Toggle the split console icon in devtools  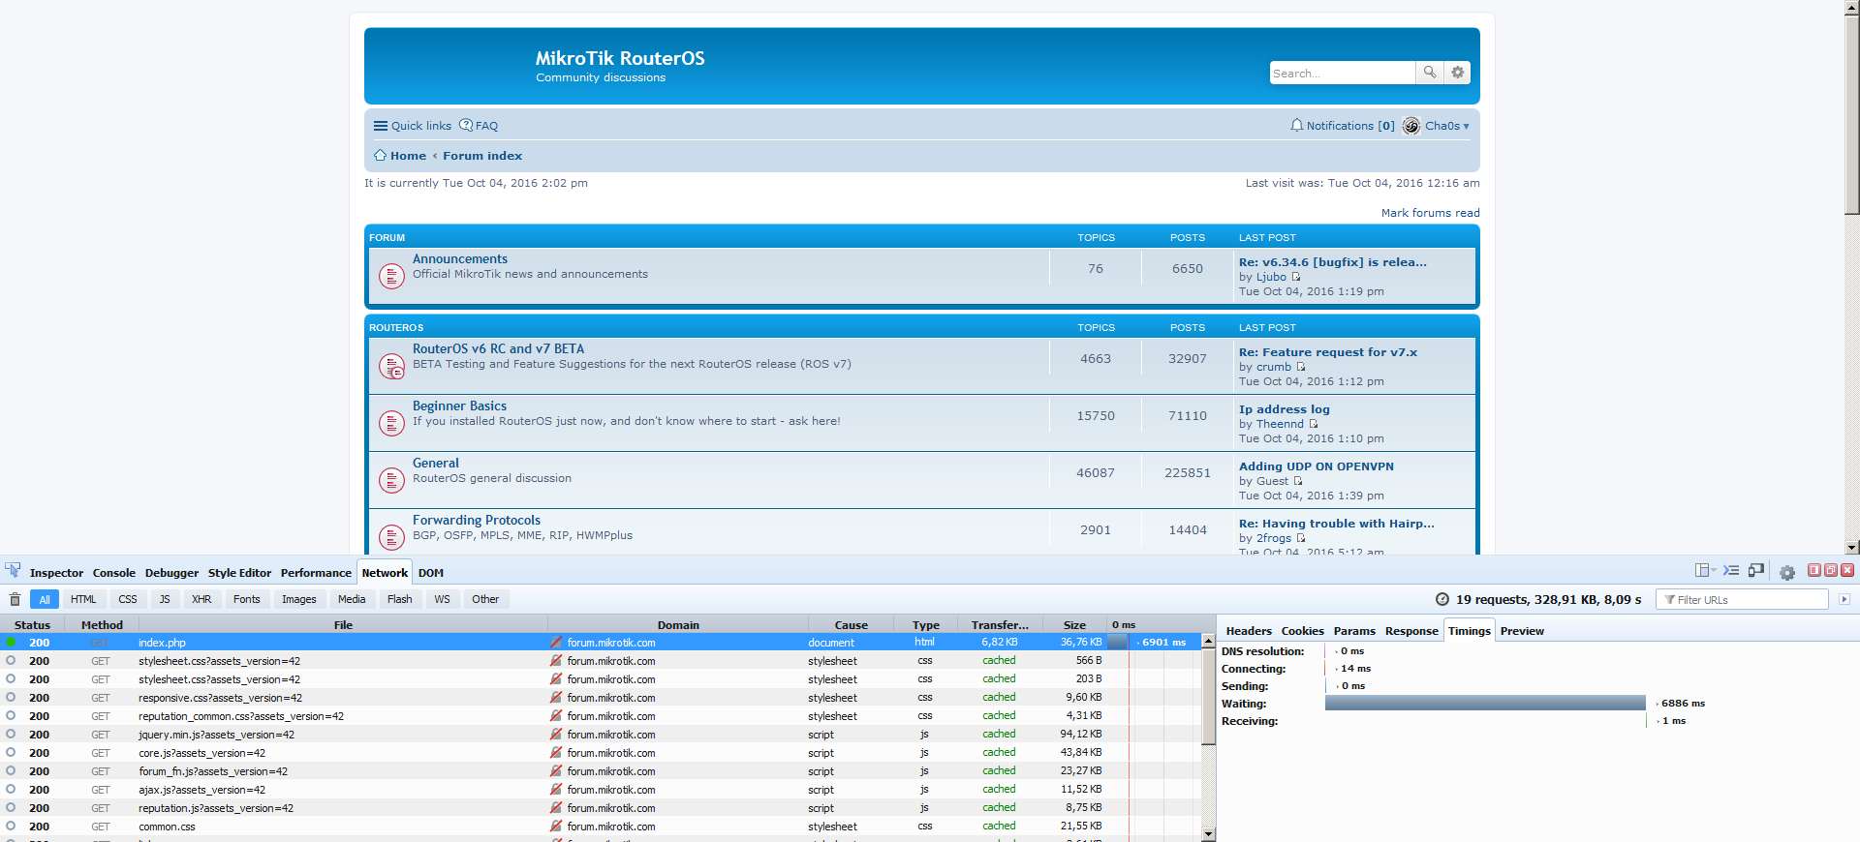click(1731, 571)
